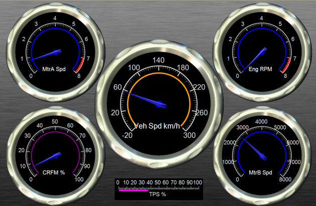Click the 100 mark on TPS % scale
The height and width of the screenshot is (206, 316).
point(198,182)
